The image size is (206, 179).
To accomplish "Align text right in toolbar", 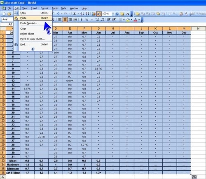I will point(70,20).
